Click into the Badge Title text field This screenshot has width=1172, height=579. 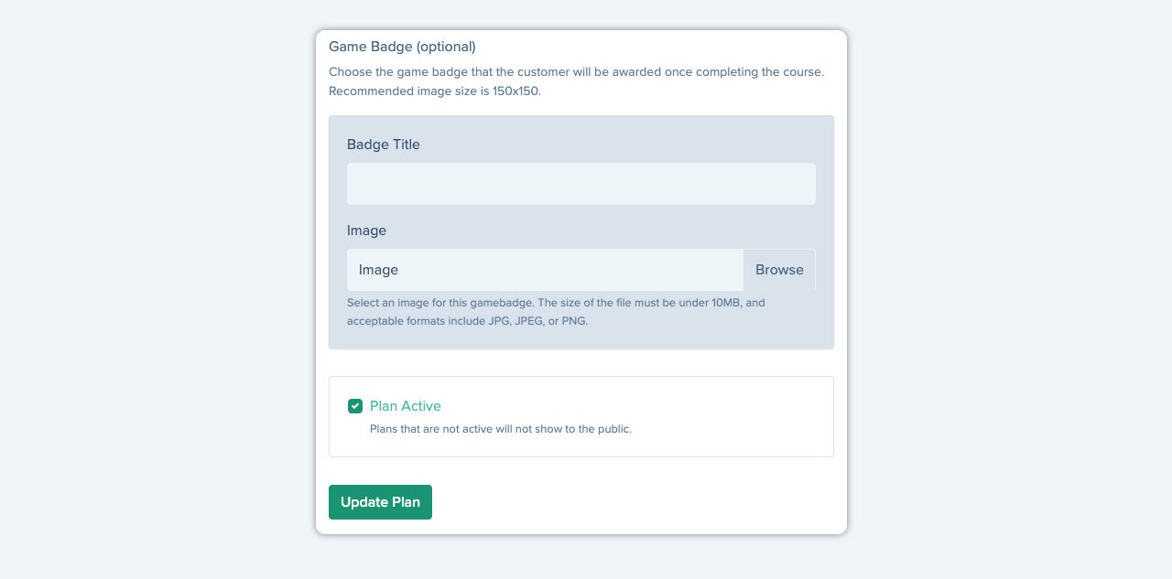click(x=581, y=184)
